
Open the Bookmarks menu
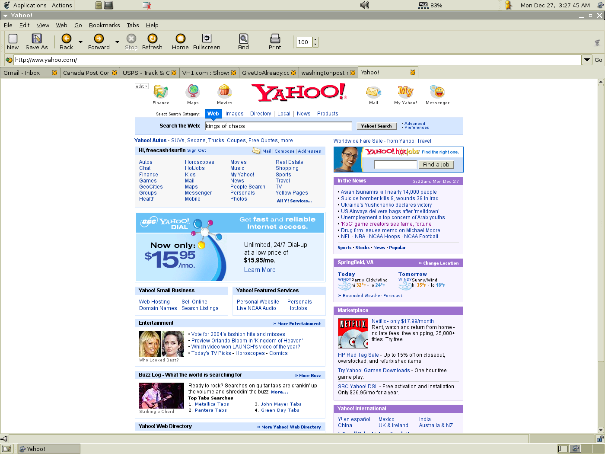point(104,25)
